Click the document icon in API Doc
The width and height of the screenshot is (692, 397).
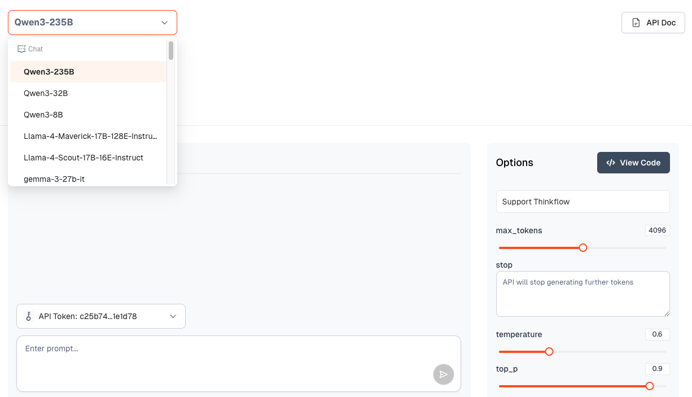coord(636,23)
